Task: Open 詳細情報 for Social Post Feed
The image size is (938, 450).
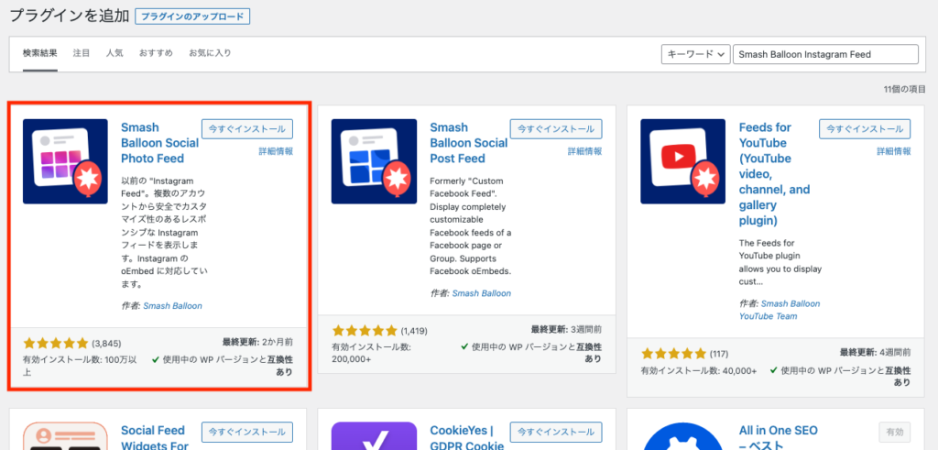Action: pos(584,151)
